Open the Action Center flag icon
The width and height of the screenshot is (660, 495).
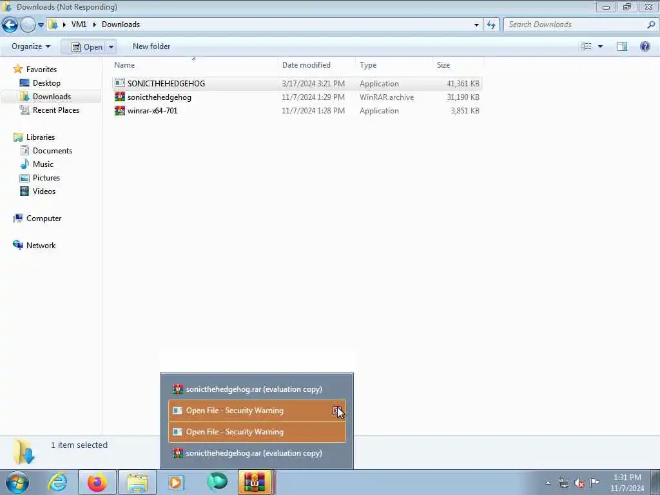(594, 482)
